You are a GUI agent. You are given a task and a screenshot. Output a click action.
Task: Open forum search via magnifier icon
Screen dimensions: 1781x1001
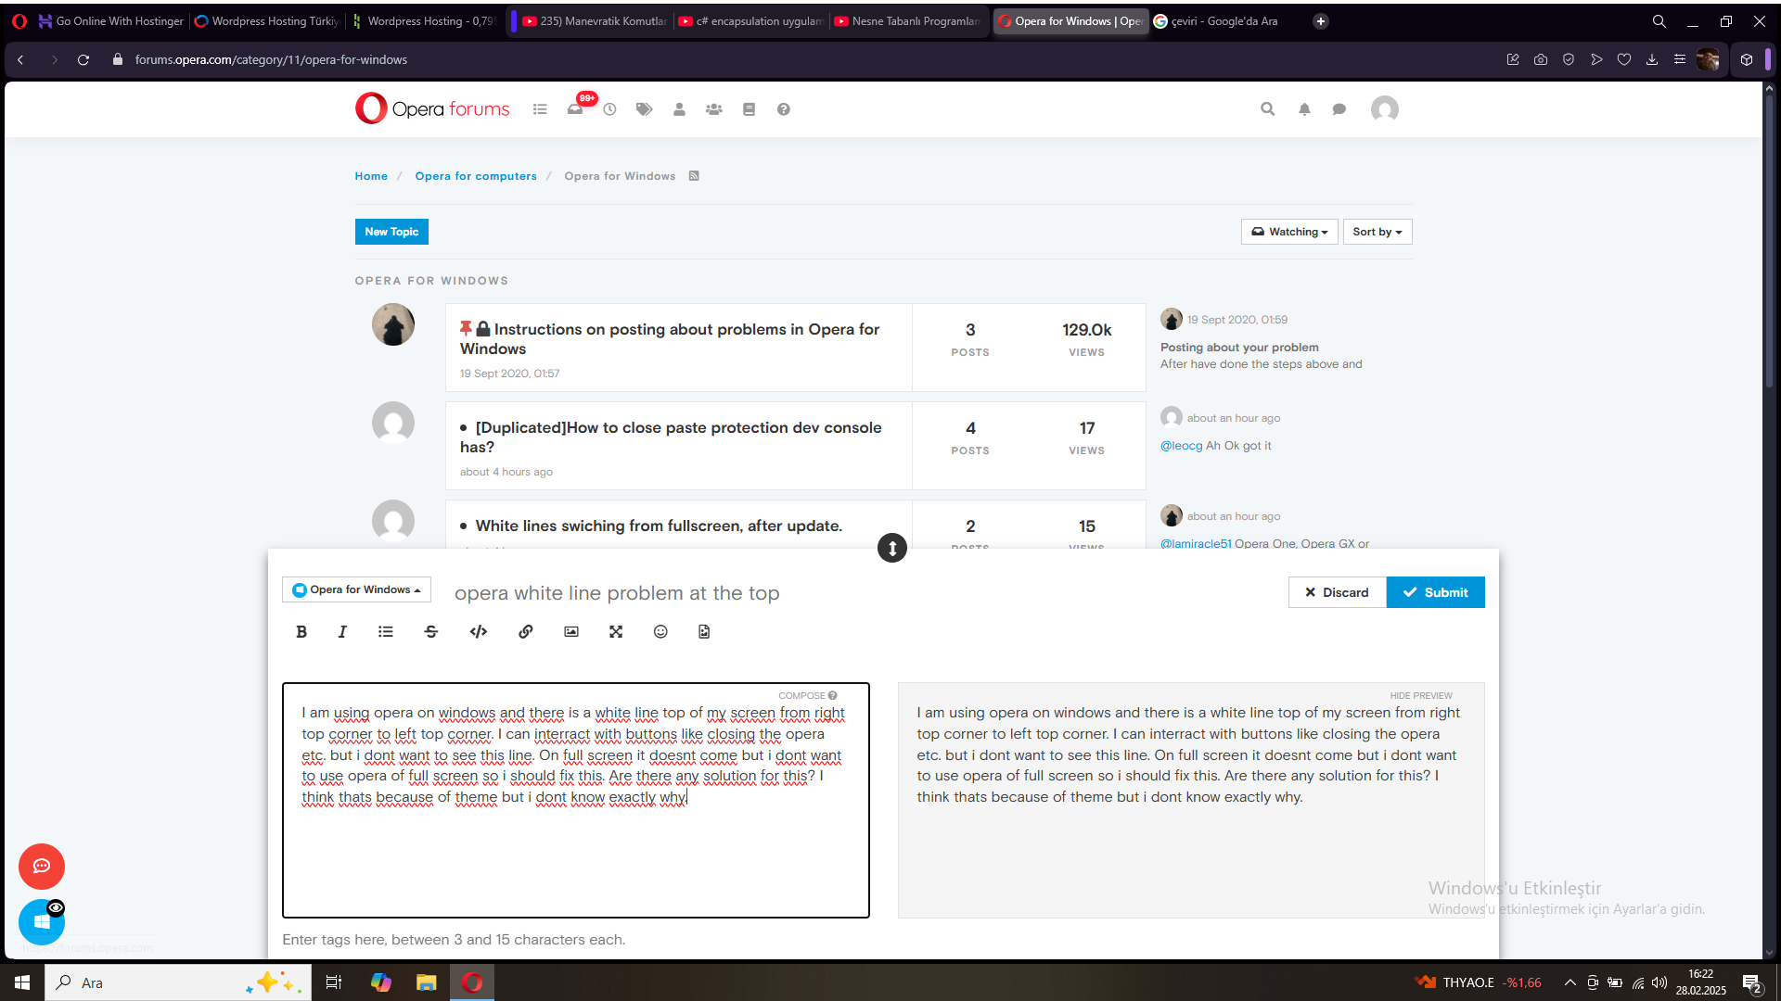pos(1267,109)
